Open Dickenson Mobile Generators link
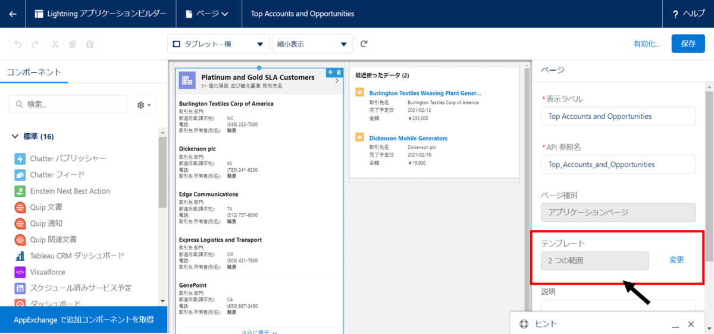This screenshot has height=334, width=714. point(408,138)
